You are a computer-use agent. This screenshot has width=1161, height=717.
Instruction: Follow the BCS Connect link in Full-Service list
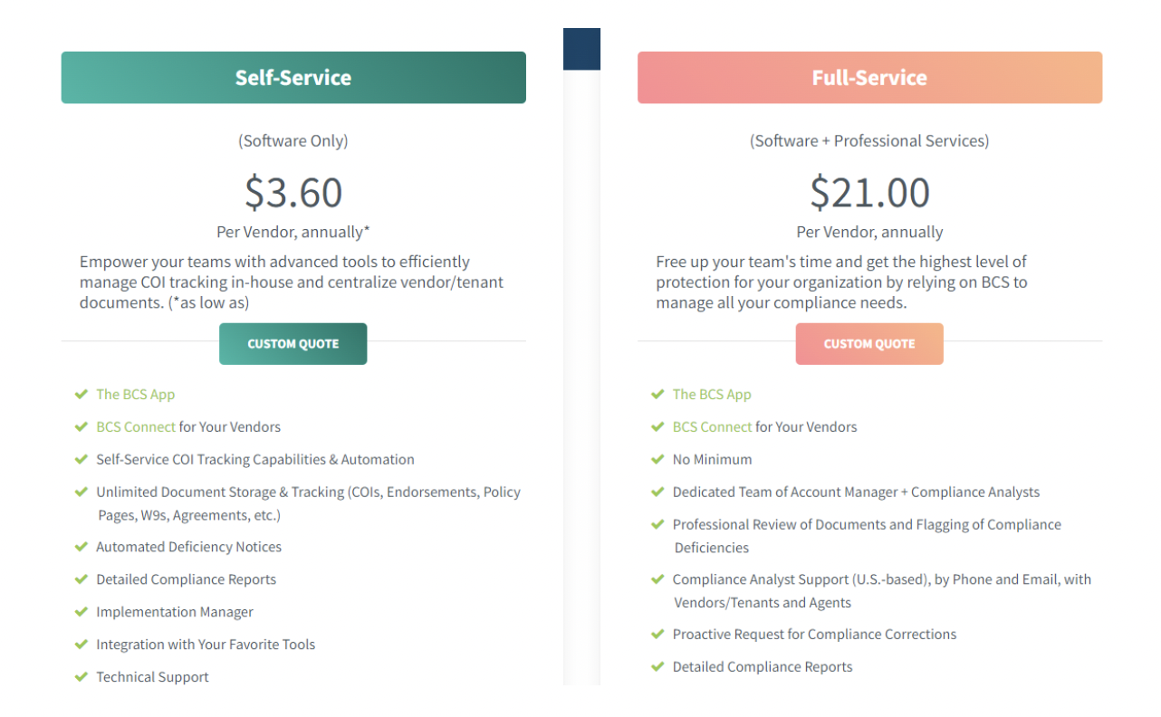pyautogui.click(x=712, y=427)
